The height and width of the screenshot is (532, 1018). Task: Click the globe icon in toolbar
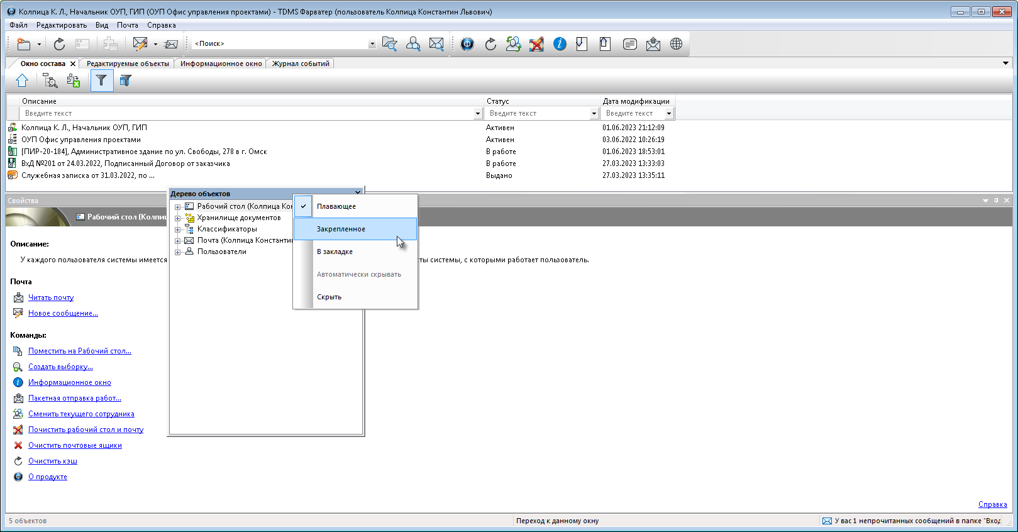point(676,44)
